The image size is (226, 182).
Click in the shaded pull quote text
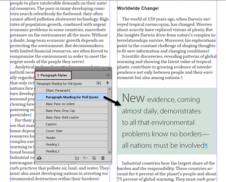tap(167, 121)
